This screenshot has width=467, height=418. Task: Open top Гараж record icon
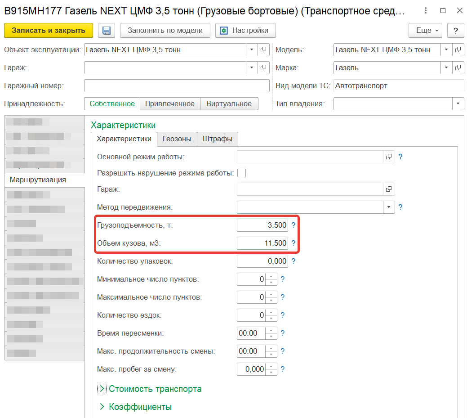click(x=263, y=67)
